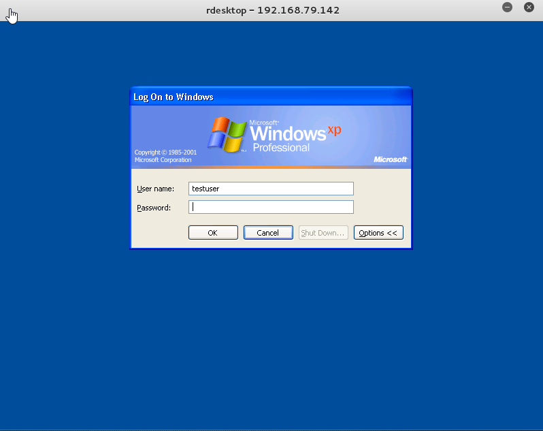Click the Windows XP flag logo
This screenshot has width=543, height=431.
point(227,133)
